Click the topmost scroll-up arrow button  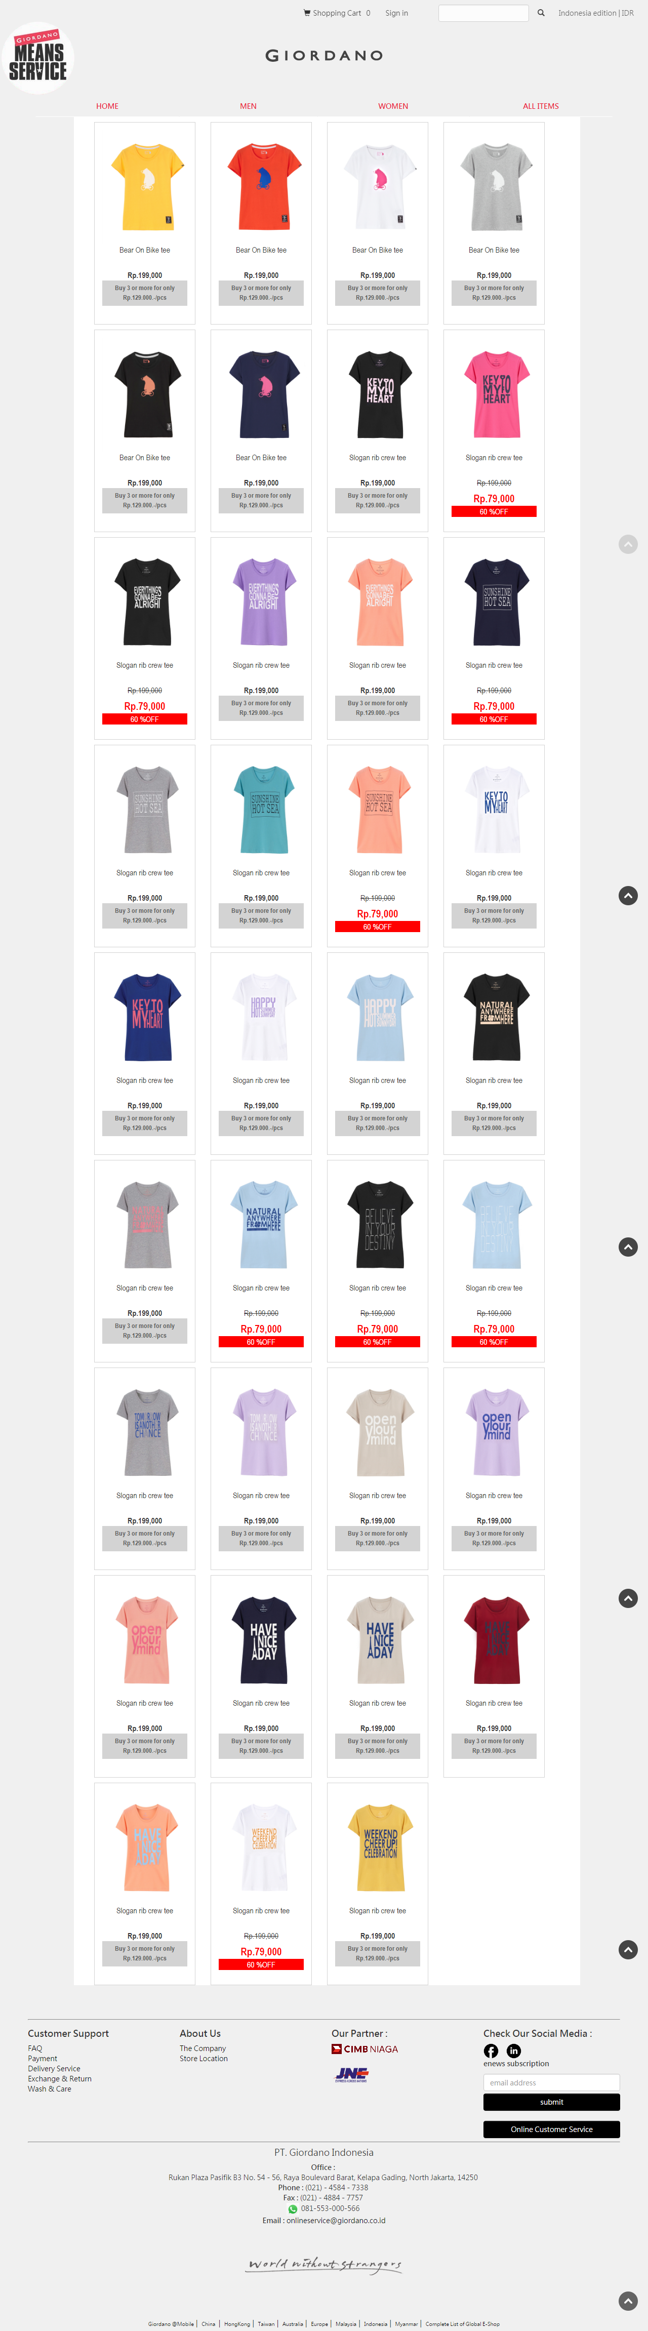pyautogui.click(x=628, y=544)
